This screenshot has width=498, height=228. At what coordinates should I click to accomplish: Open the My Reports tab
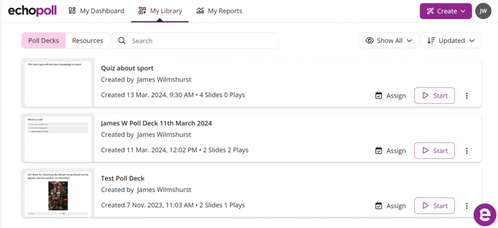(x=219, y=11)
